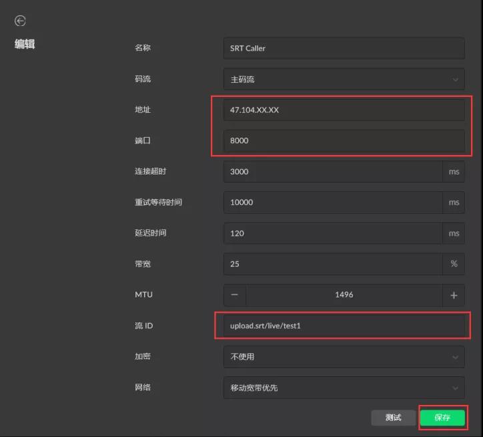This screenshot has height=437, width=483.
Task: Decrease MTU with the minus button
Action: tap(235, 295)
